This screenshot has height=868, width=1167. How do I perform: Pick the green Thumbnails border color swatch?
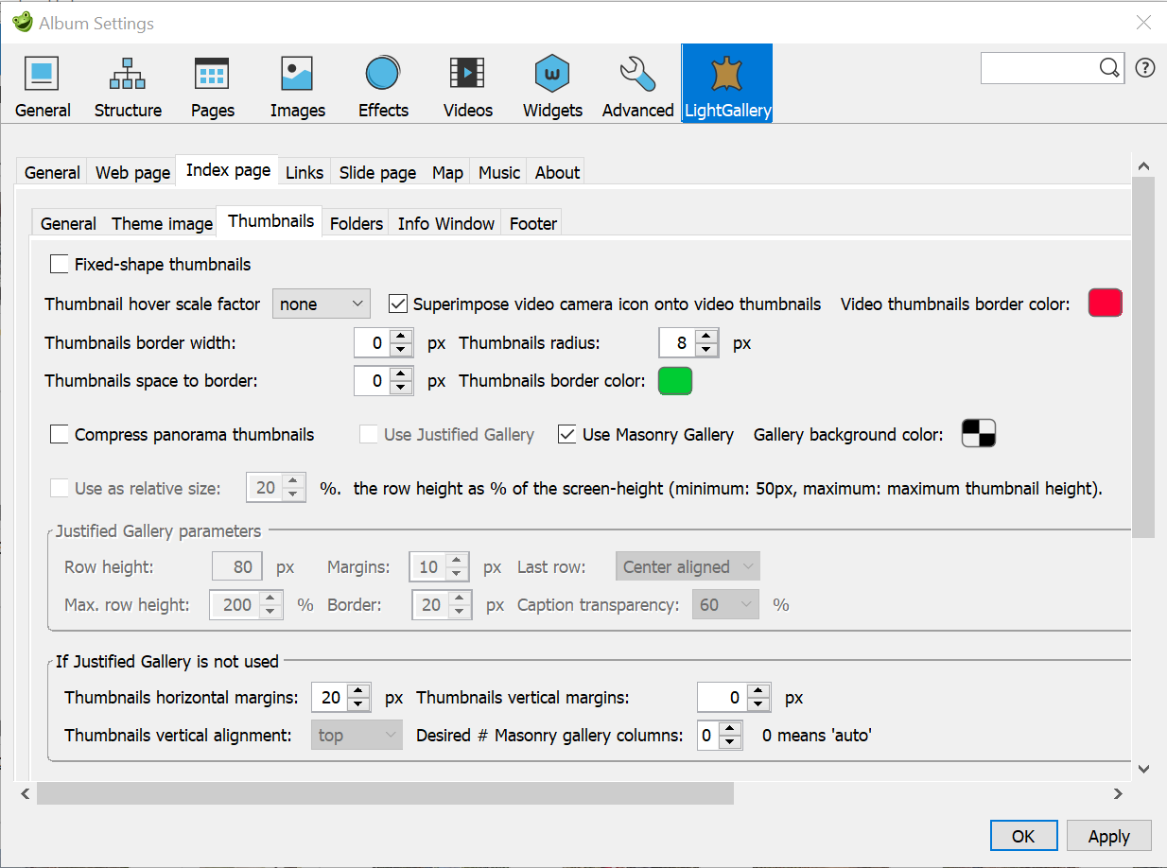pyautogui.click(x=675, y=381)
